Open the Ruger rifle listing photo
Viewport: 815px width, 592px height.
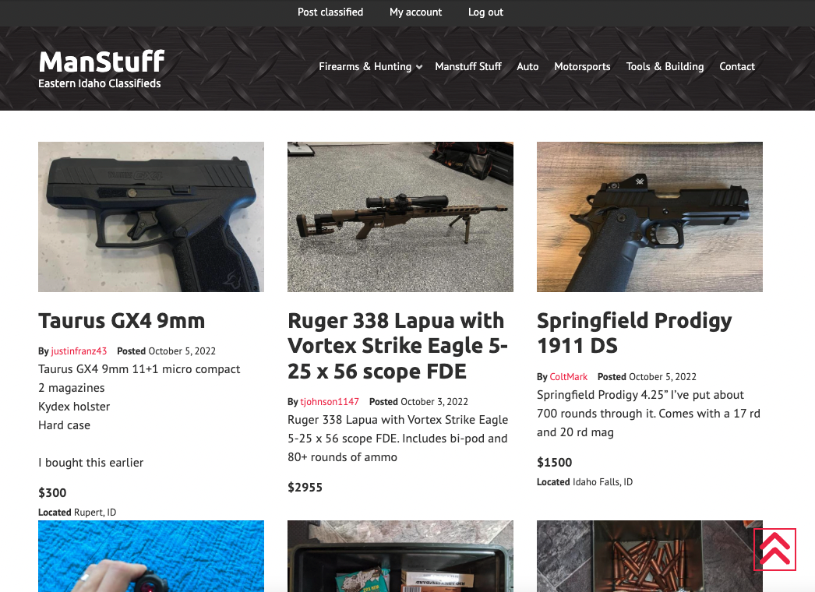pos(400,217)
